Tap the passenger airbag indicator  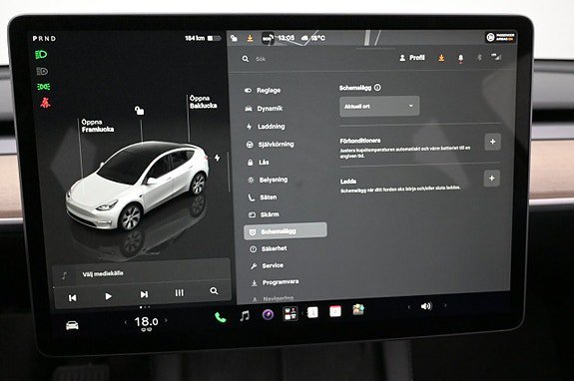coord(500,37)
